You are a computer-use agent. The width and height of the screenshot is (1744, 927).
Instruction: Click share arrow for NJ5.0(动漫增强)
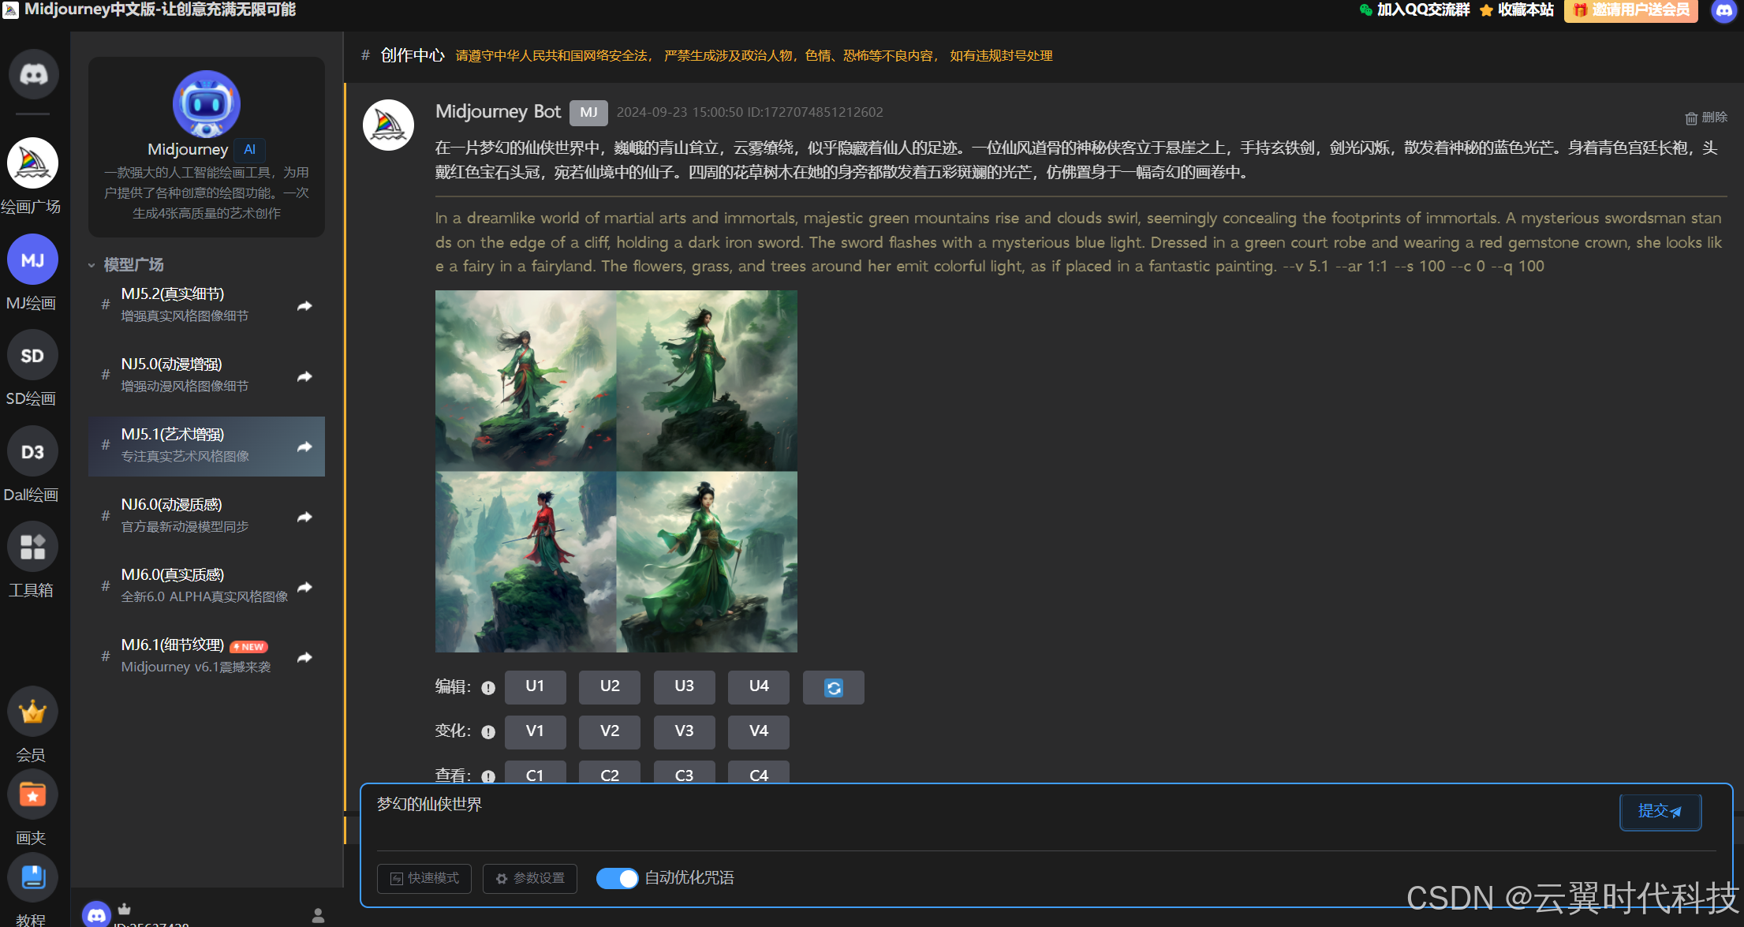pyautogui.click(x=304, y=376)
